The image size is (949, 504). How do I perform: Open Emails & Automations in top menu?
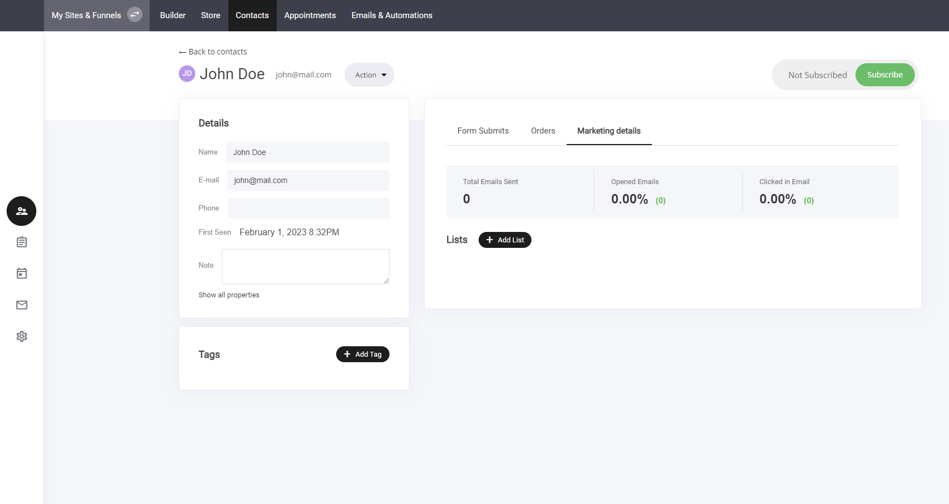(x=392, y=15)
